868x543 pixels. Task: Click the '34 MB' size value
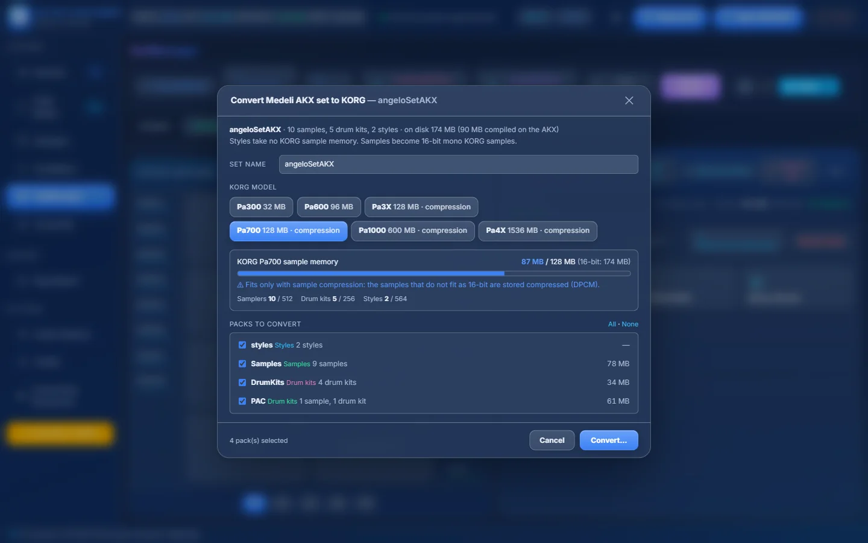tap(618, 383)
